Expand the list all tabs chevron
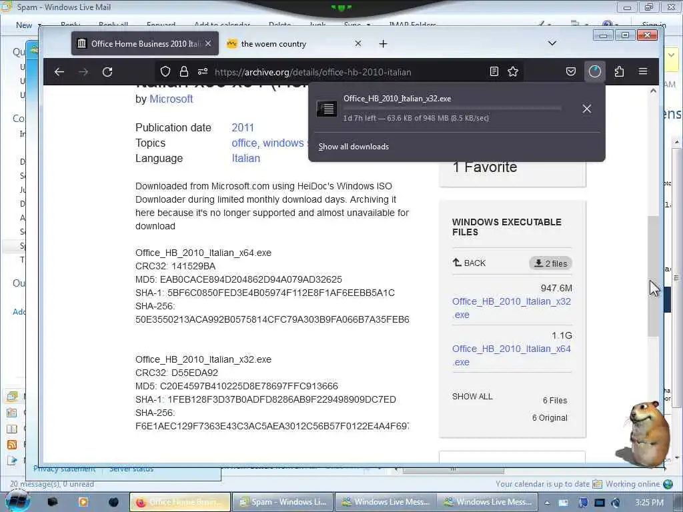683x512 pixels. pyautogui.click(x=552, y=43)
